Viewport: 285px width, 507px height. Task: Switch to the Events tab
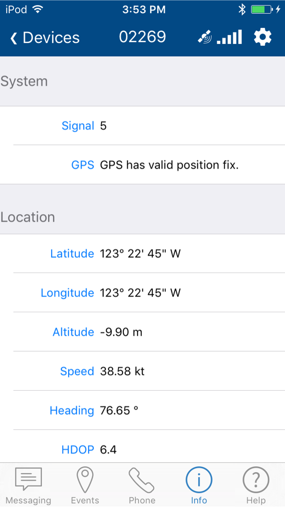(85, 485)
